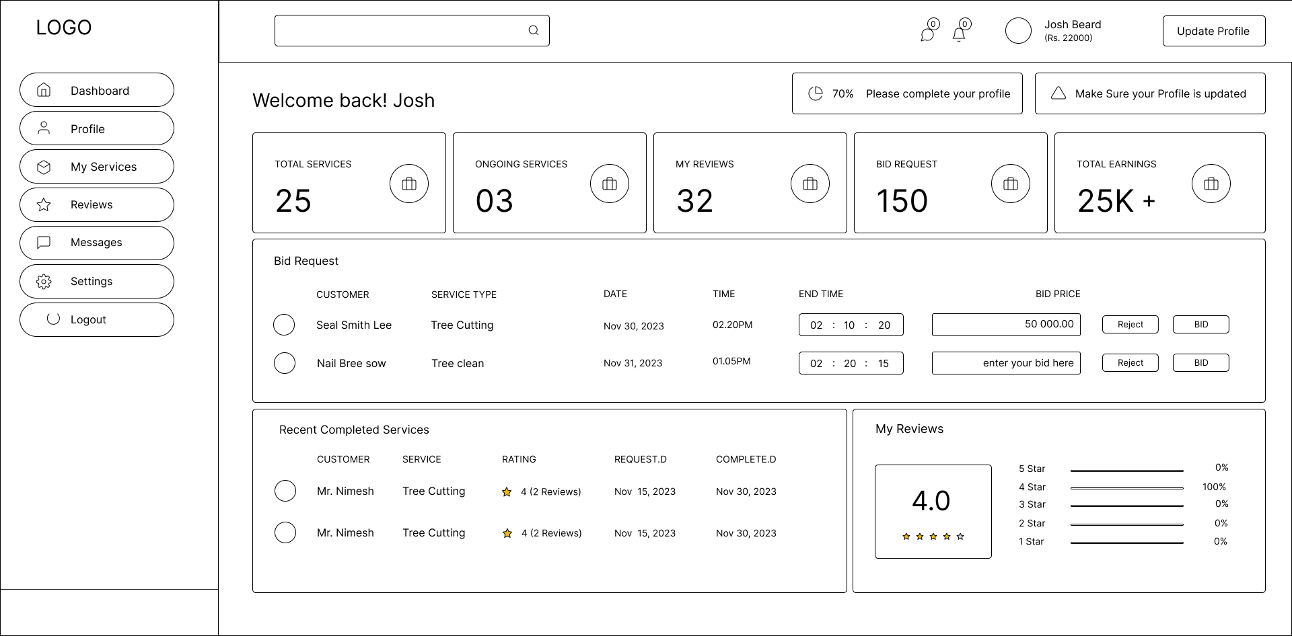
Task: Click the Josh Beard name in header
Action: [x=1073, y=24]
